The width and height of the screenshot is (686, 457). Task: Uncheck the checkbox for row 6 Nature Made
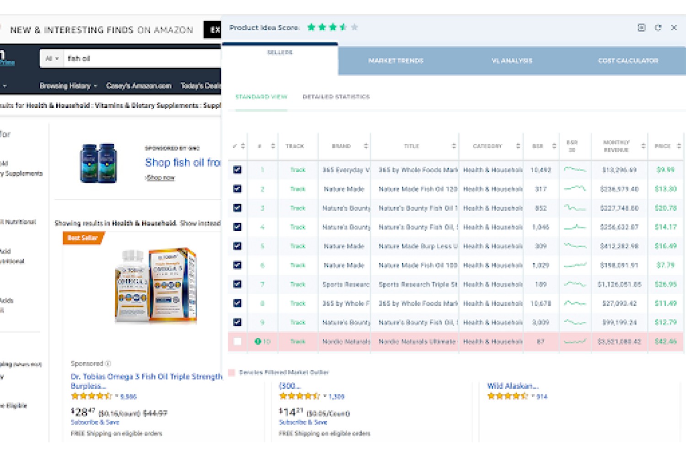[237, 265]
